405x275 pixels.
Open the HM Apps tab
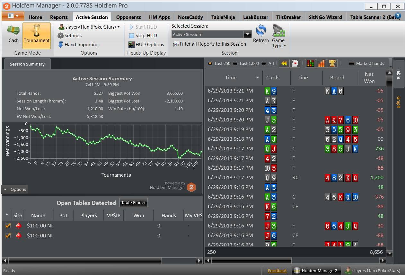tap(159, 17)
